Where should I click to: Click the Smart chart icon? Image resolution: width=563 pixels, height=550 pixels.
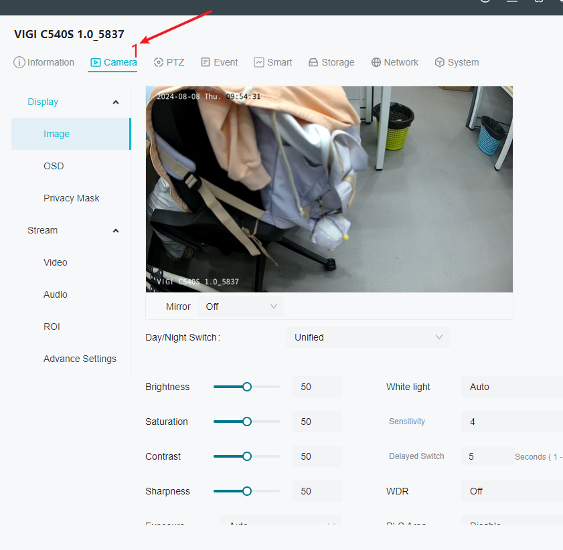click(x=259, y=62)
